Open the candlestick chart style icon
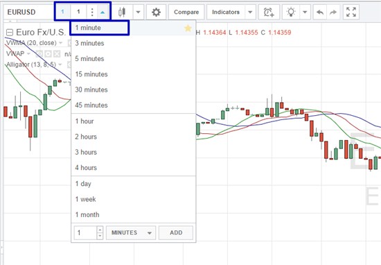The image size is (381, 265). click(x=122, y=12)
